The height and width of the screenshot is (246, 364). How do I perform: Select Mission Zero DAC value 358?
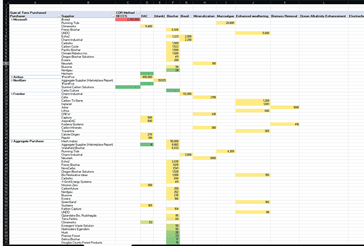147,185
